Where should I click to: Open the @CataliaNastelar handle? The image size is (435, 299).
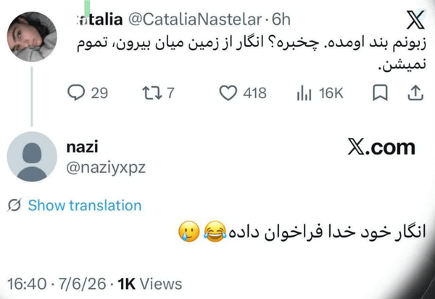195,20
